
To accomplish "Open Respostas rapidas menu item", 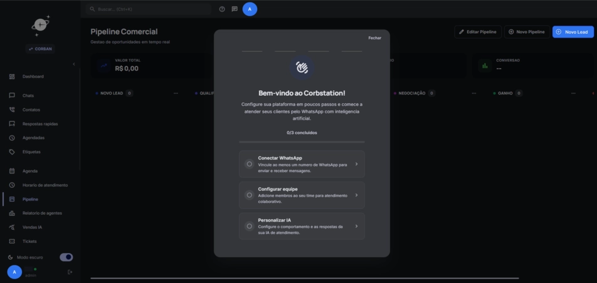I will 40,123.
